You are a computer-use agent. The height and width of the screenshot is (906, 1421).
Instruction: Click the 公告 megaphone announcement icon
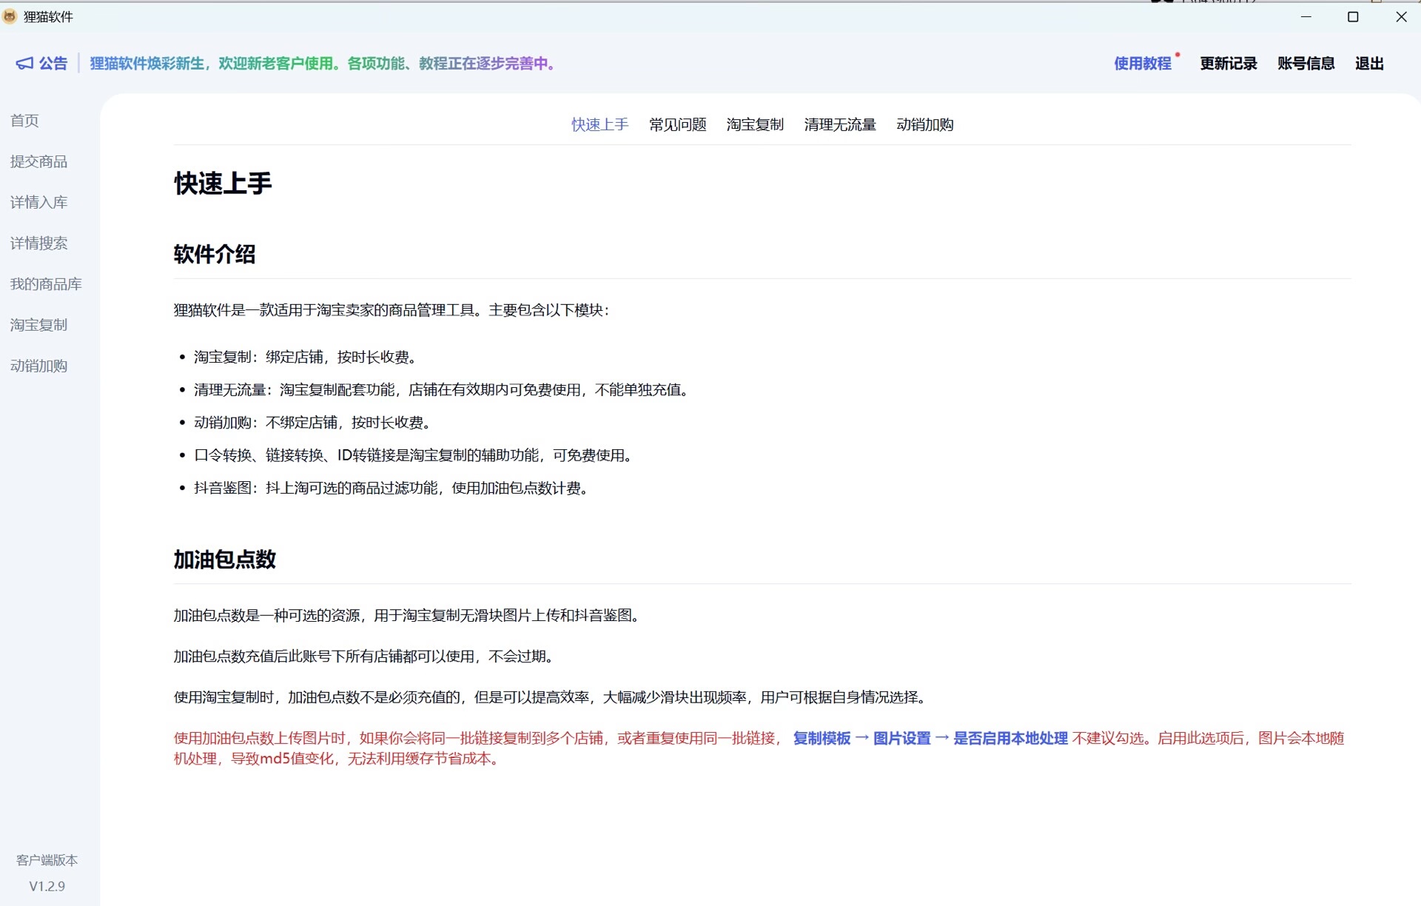tap(24, 64)
